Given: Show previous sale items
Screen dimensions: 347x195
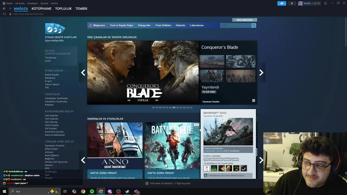Looking at the screenshot, I should tap(83, 160).
